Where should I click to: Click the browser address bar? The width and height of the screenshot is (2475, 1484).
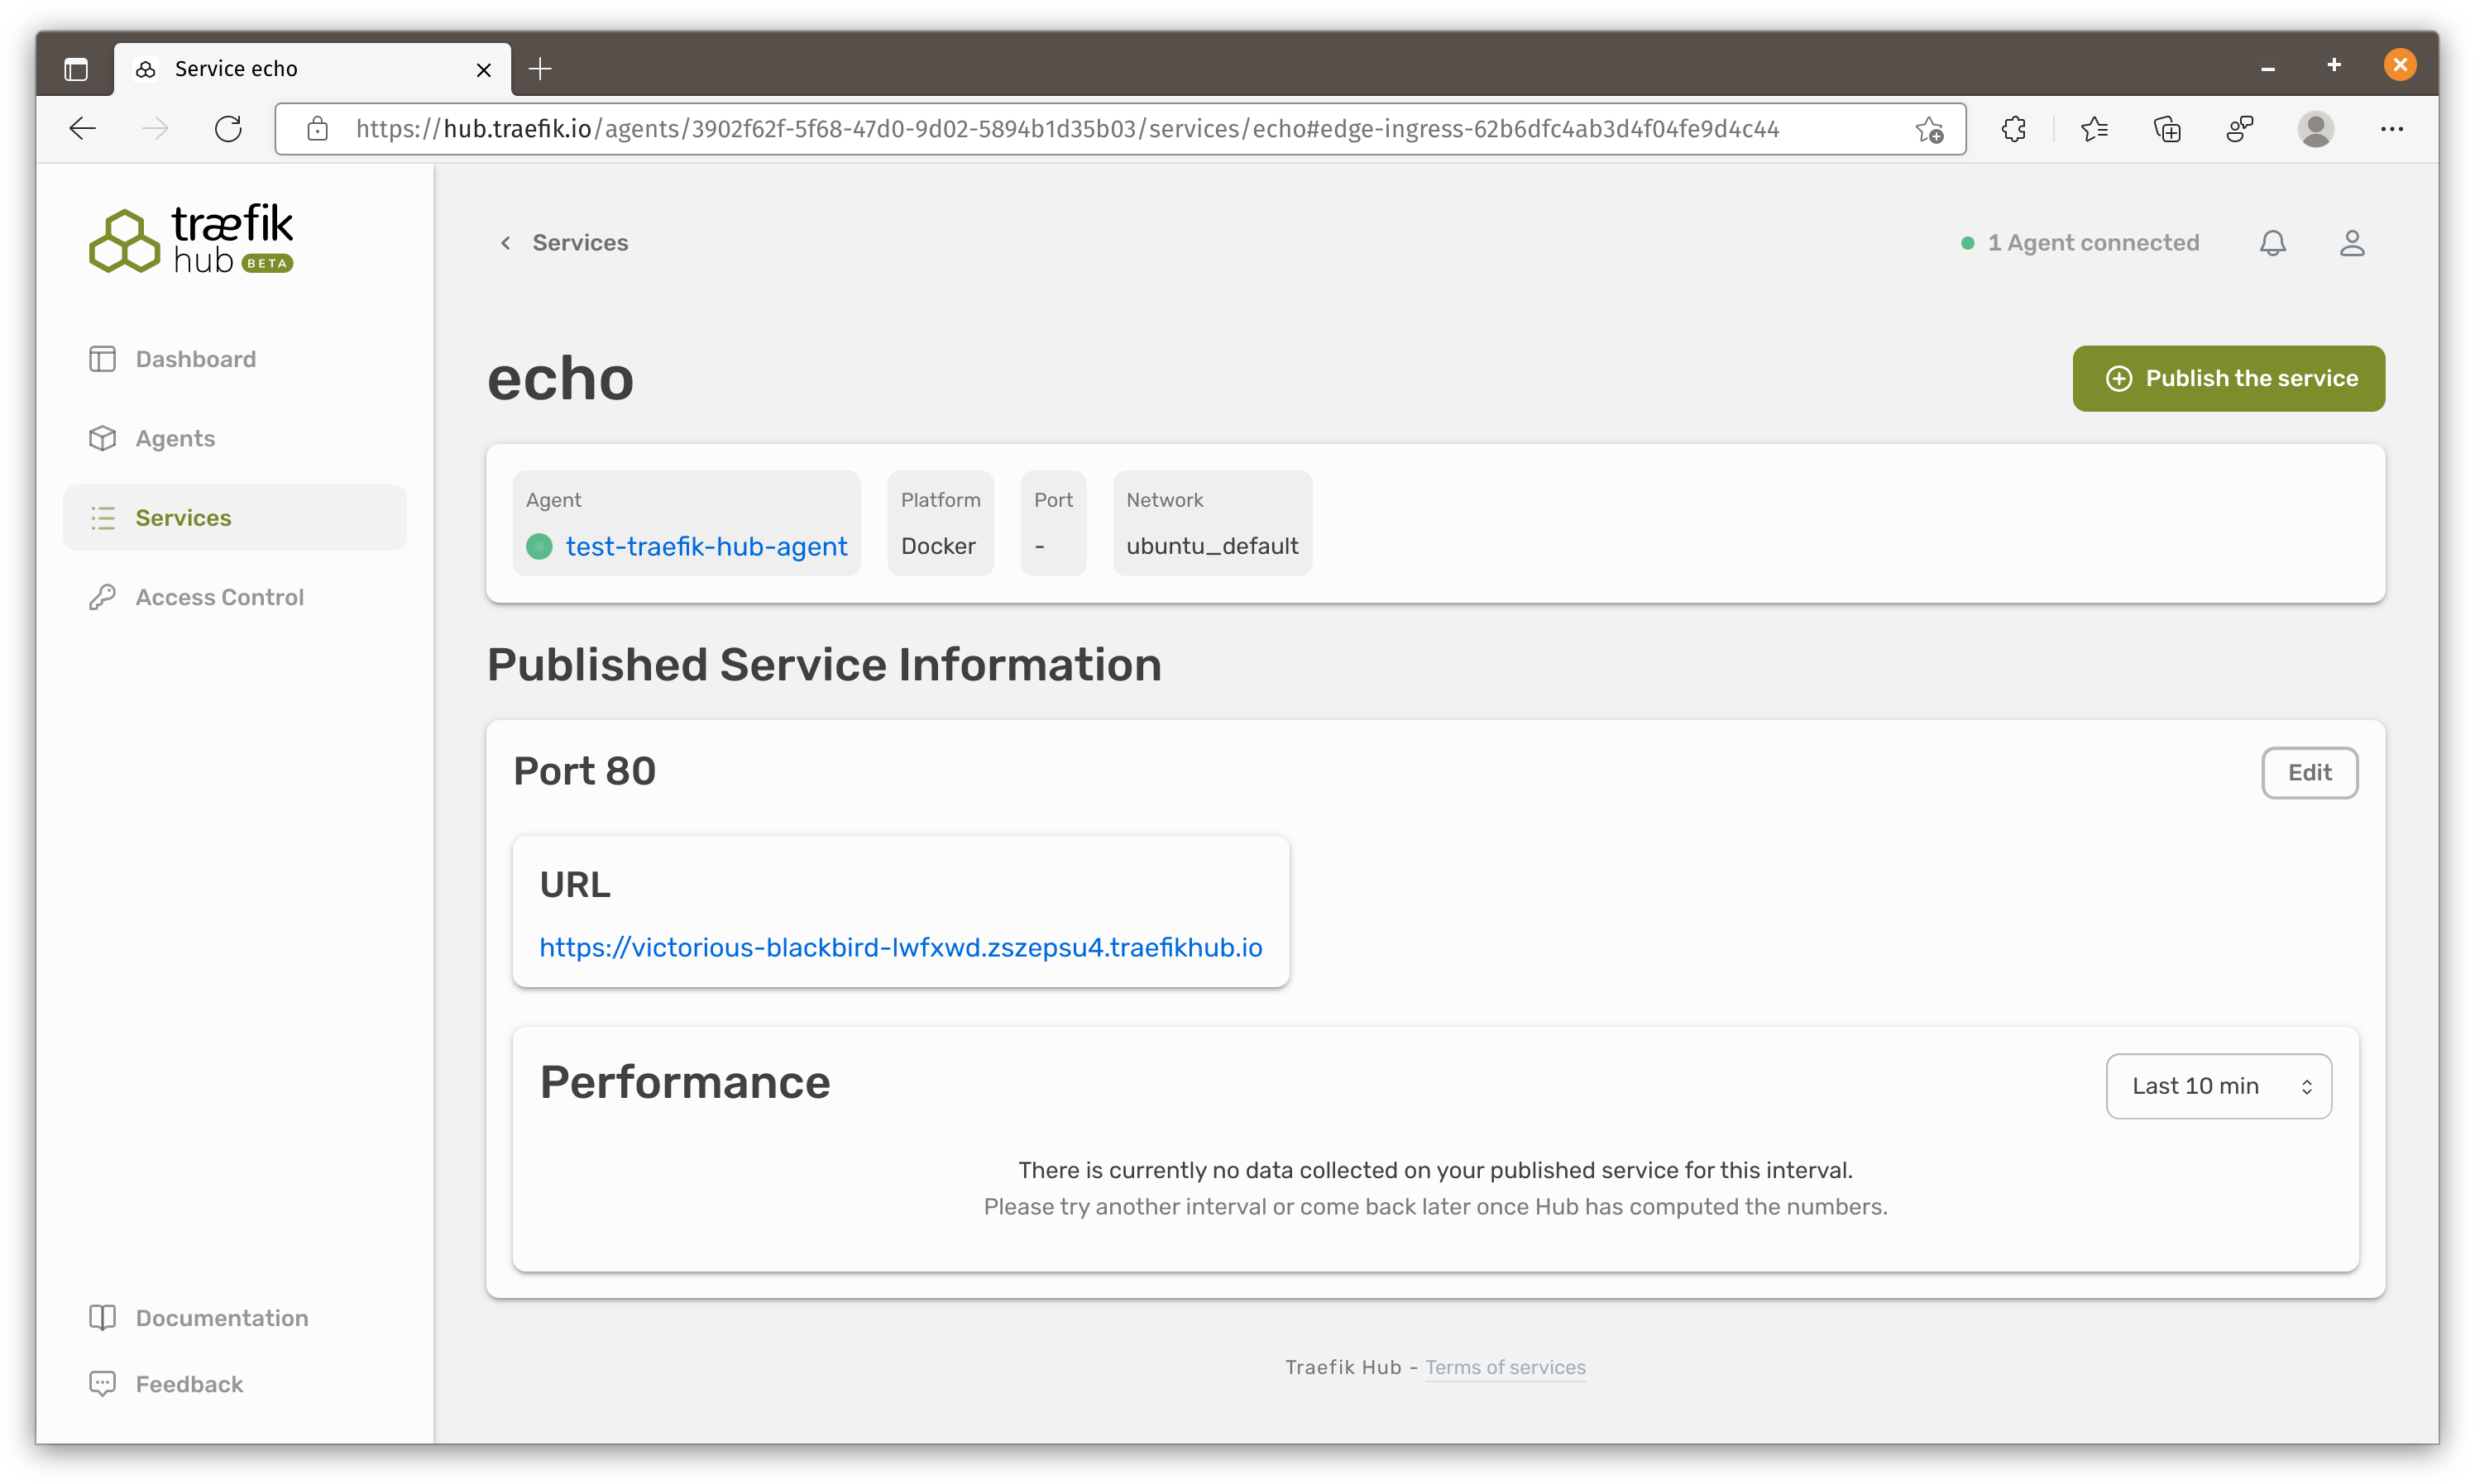1100,129
